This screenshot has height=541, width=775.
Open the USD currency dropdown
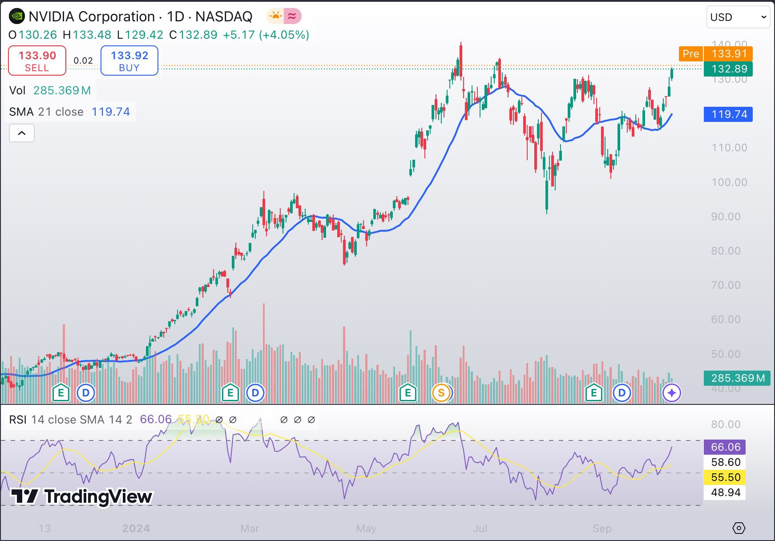point(739,17)
